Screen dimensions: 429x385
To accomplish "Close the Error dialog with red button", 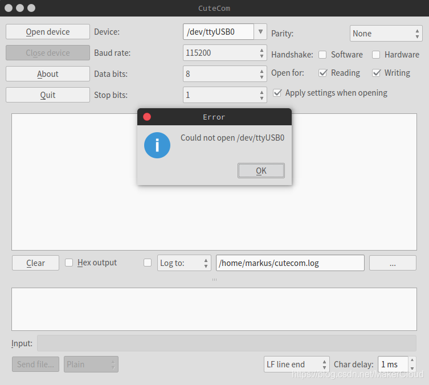I will pyautogui.click(x=147, y=117).
